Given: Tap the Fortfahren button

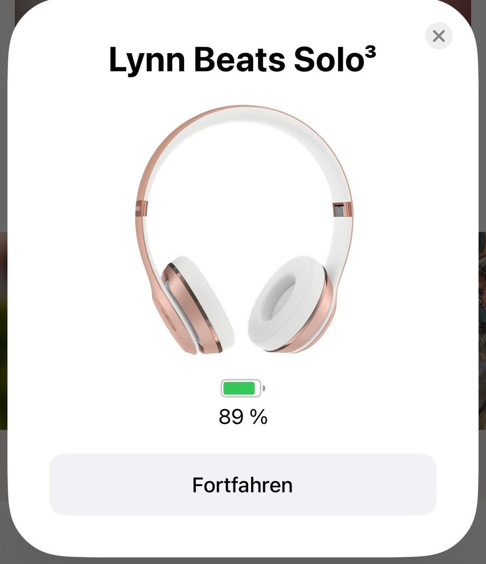Looking at the screenshot, I should point(242,484).
